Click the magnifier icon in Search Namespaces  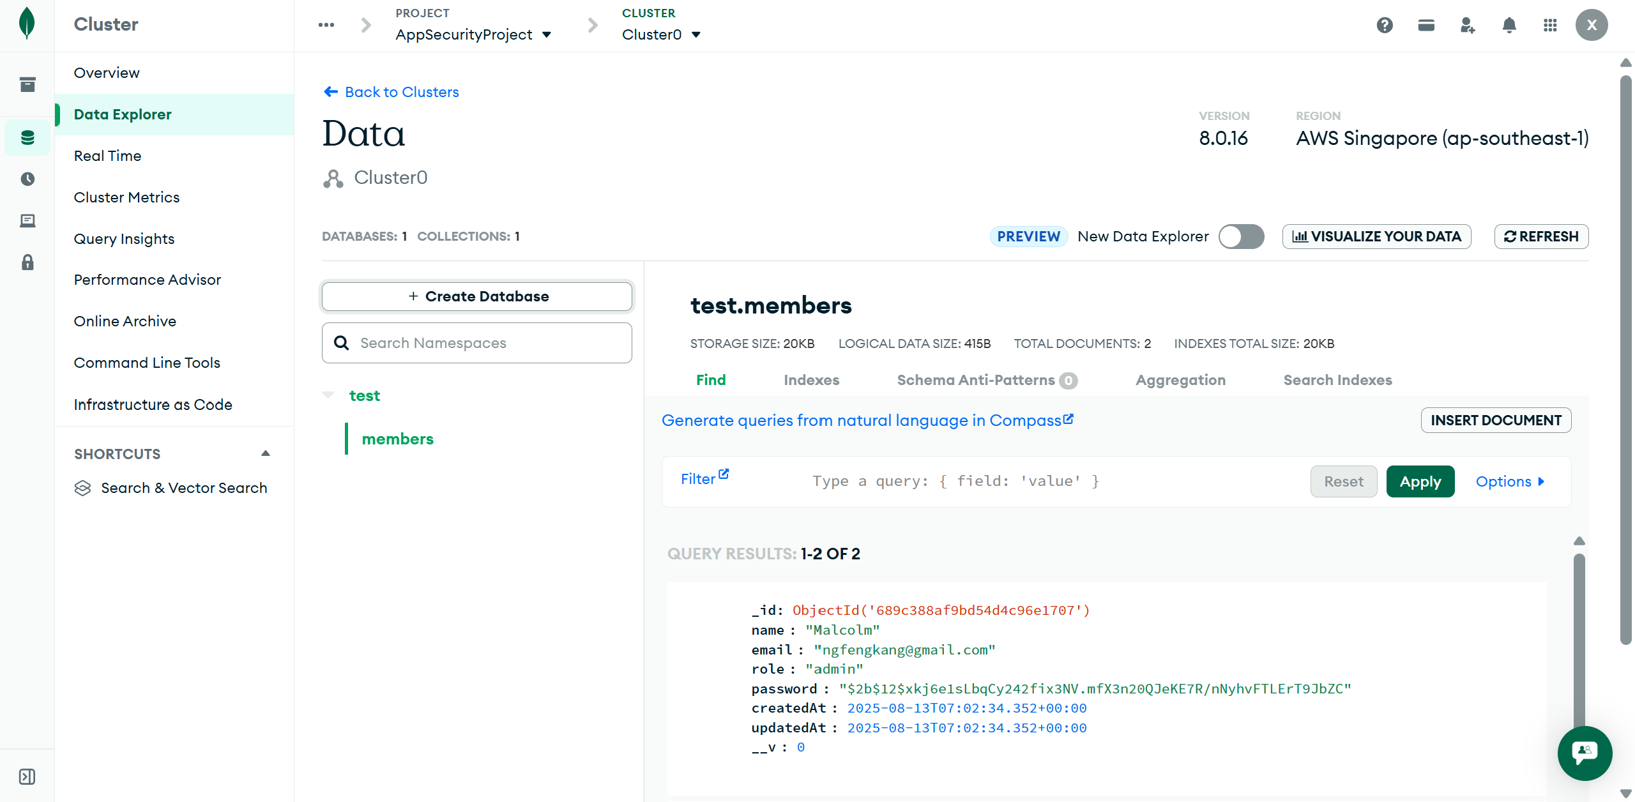[x=342, y=343]
